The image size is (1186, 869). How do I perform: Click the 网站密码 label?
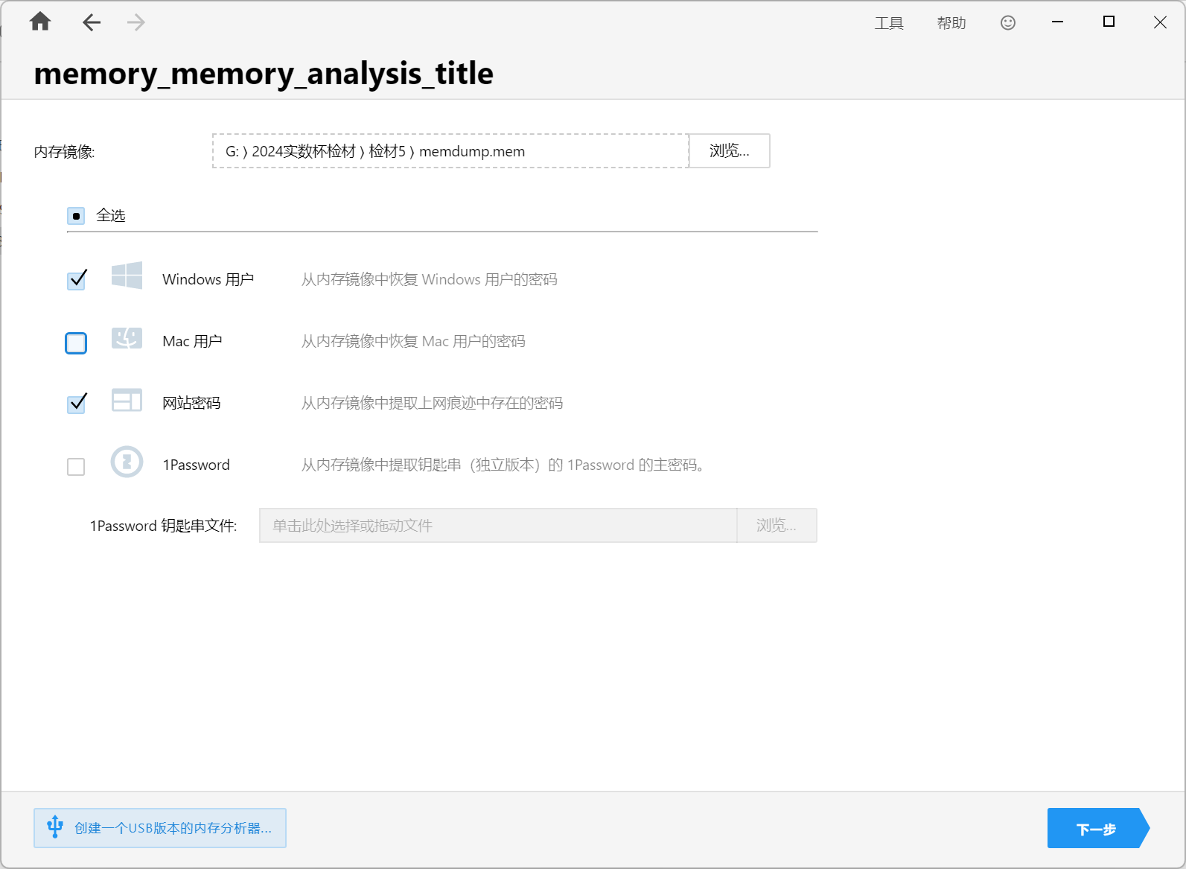191,403
